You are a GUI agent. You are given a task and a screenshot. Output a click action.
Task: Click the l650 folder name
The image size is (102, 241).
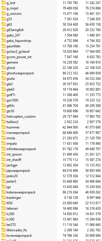10,203
